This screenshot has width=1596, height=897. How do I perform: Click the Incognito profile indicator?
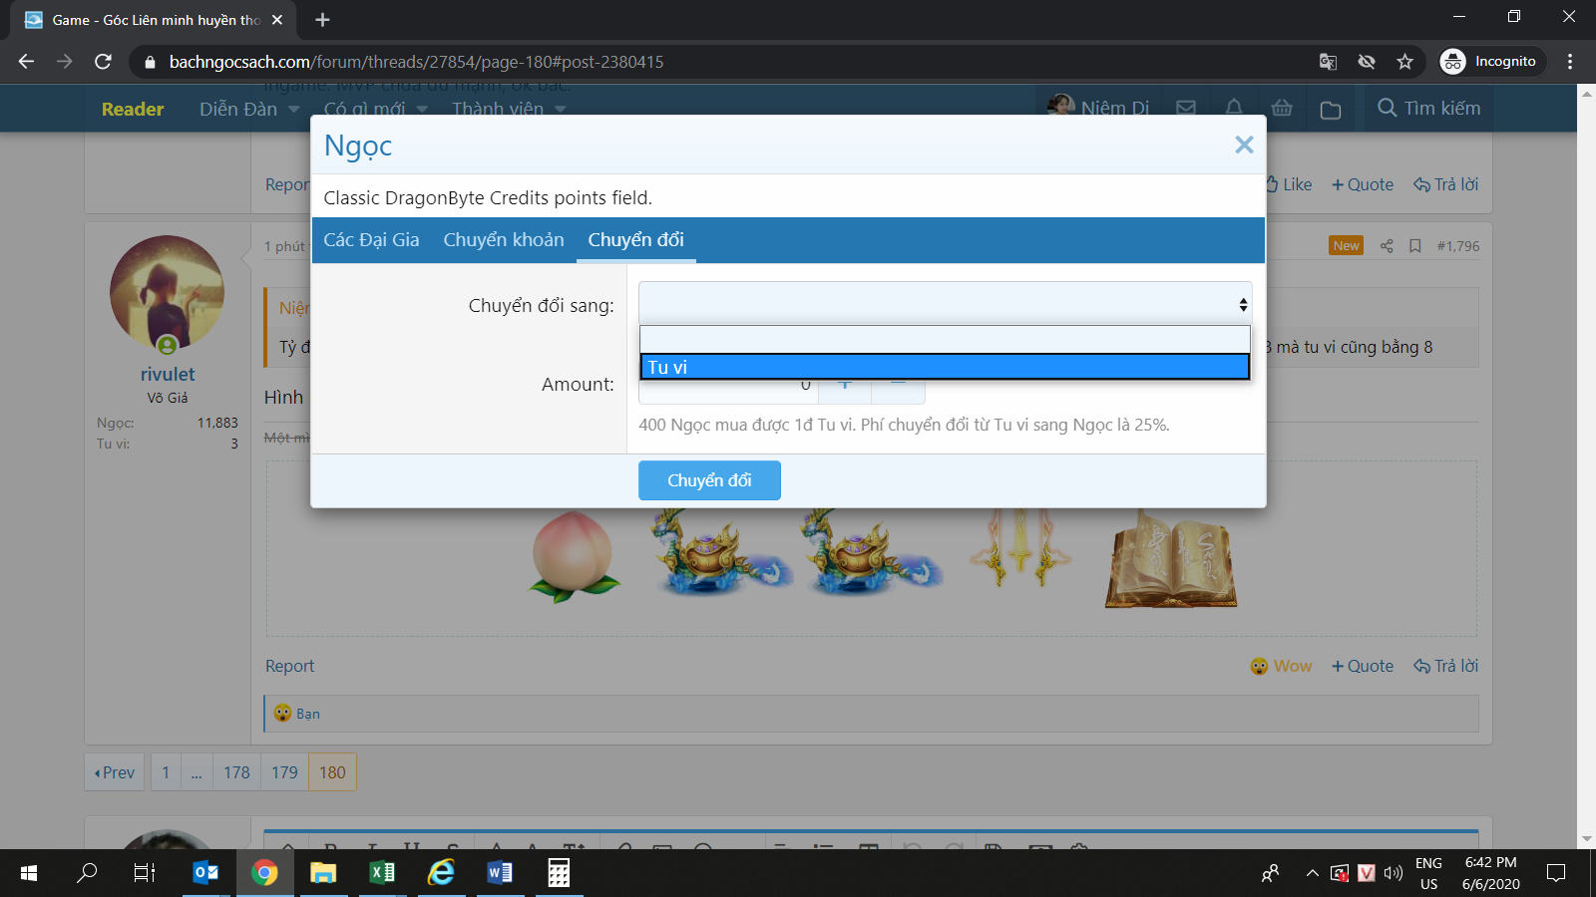pos(1490,62)
